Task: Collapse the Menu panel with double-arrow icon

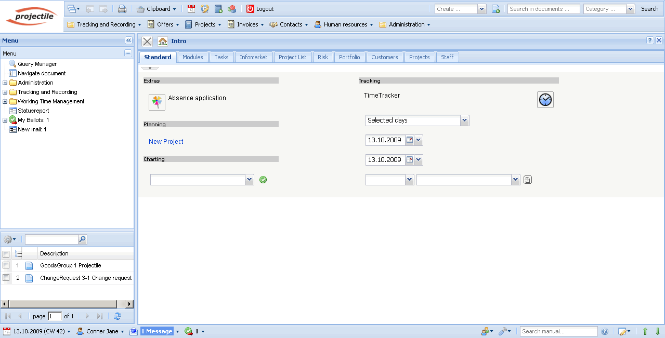Action: tap(128, 40)
